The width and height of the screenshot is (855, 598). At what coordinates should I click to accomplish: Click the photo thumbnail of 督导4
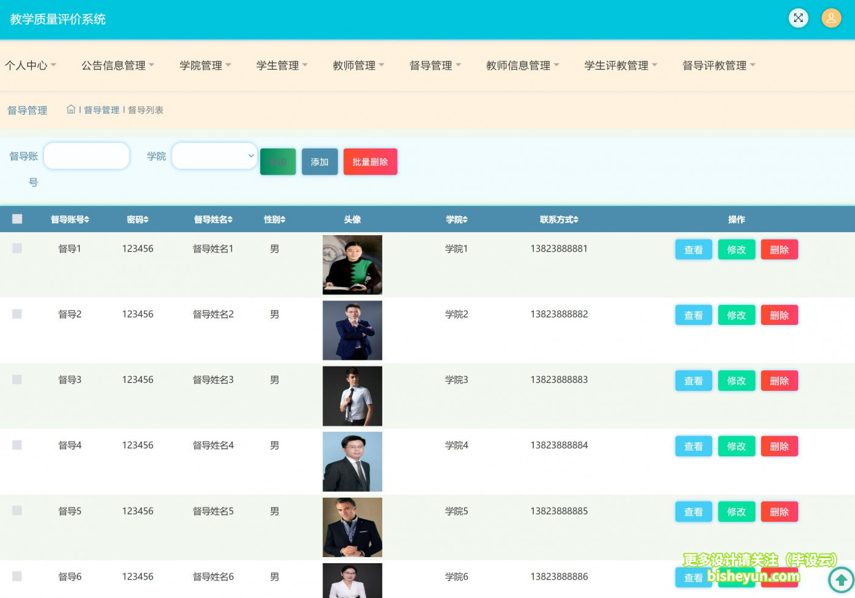[x=352, y=461]
